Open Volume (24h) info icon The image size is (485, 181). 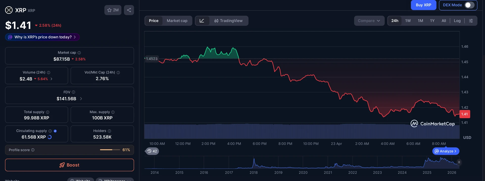click(x=48, y=73)
